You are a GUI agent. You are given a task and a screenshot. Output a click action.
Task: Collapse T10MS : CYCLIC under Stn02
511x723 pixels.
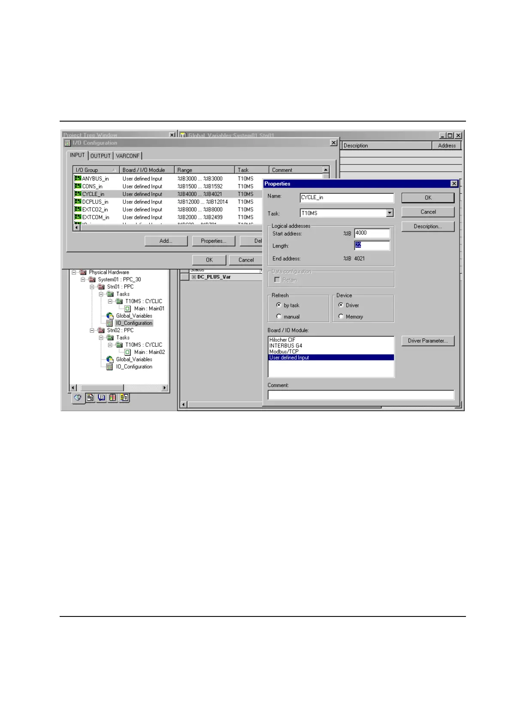coord(110,345)
